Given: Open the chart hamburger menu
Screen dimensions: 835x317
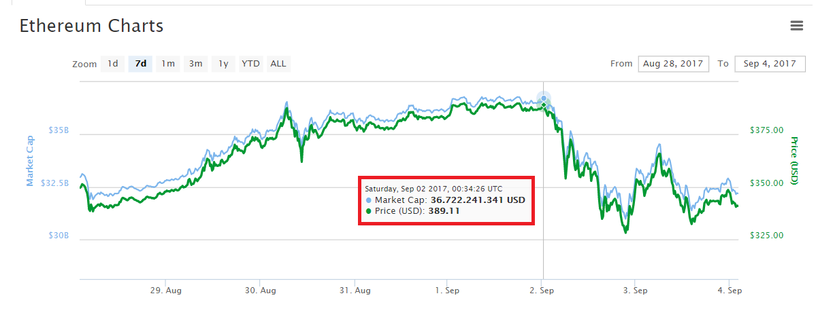Looking at the screenshot, I should 796,26.
